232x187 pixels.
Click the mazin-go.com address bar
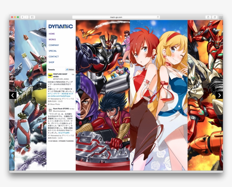(x=116, y=17)
